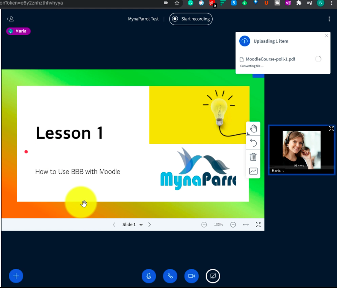Bookmark this page with the star icon

pos(177,3)
